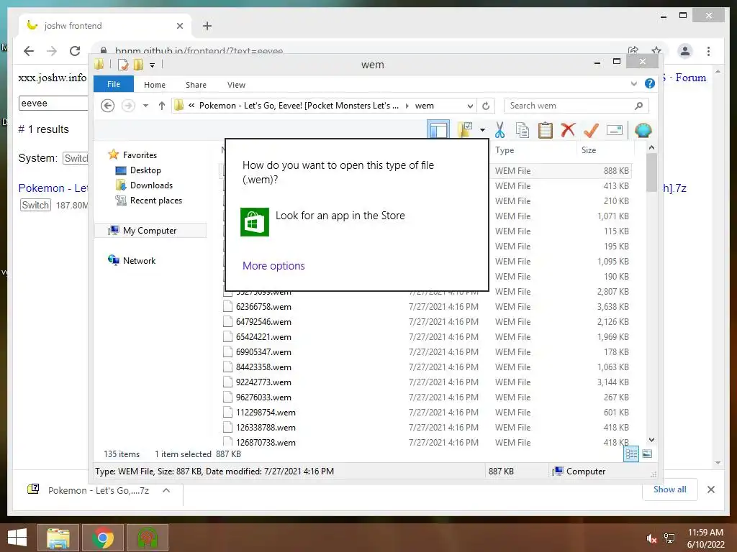Viewport: 737px width, 552px height.
Task: Click the Properties quick access icon
Action: [122, 65]
